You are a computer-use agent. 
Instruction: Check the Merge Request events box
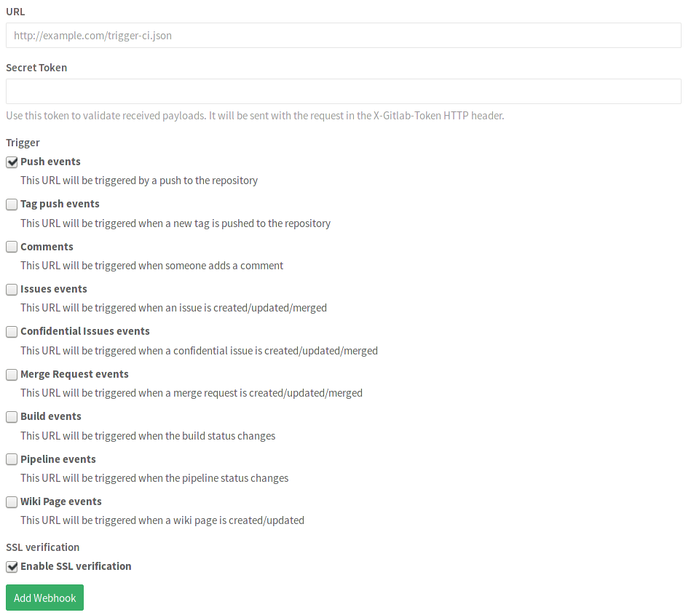pos(11,374)
